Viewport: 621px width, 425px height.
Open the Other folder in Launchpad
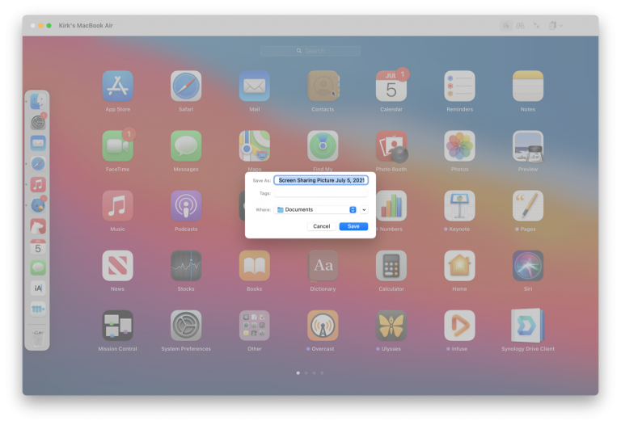tap(254, 326)
